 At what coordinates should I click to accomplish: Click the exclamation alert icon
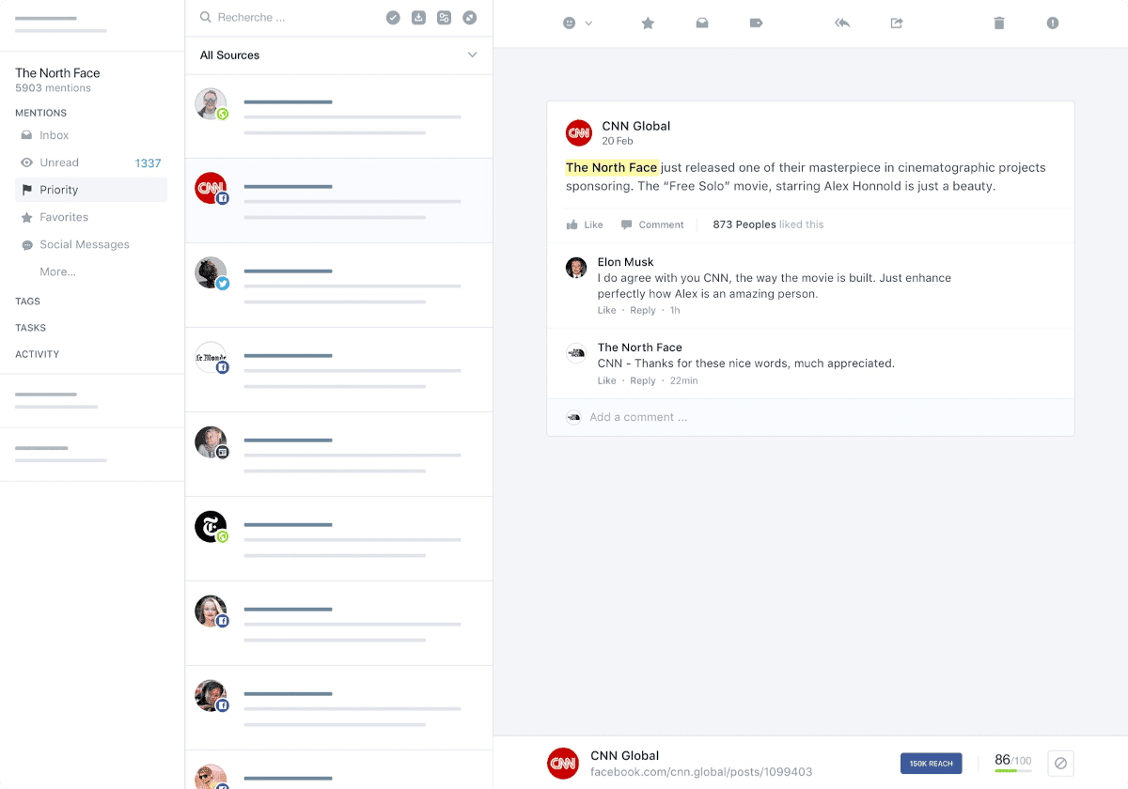[x=1053, y=23]
